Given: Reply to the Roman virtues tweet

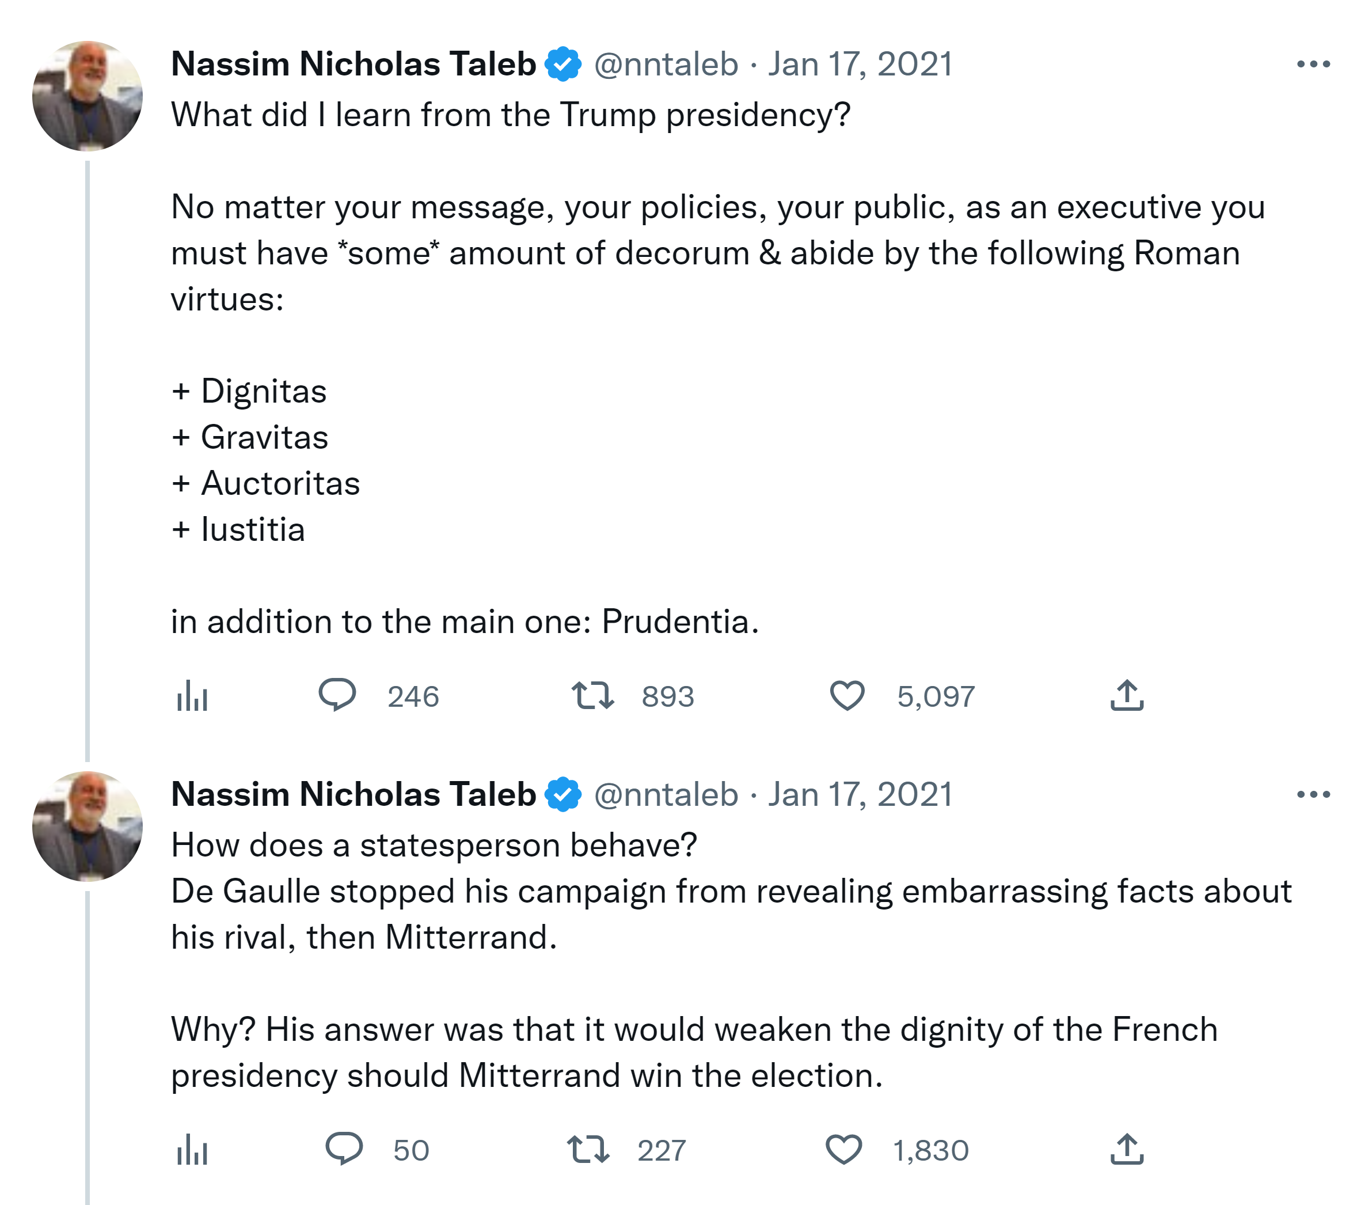Looking at the screenshot, I should point(337,695).
